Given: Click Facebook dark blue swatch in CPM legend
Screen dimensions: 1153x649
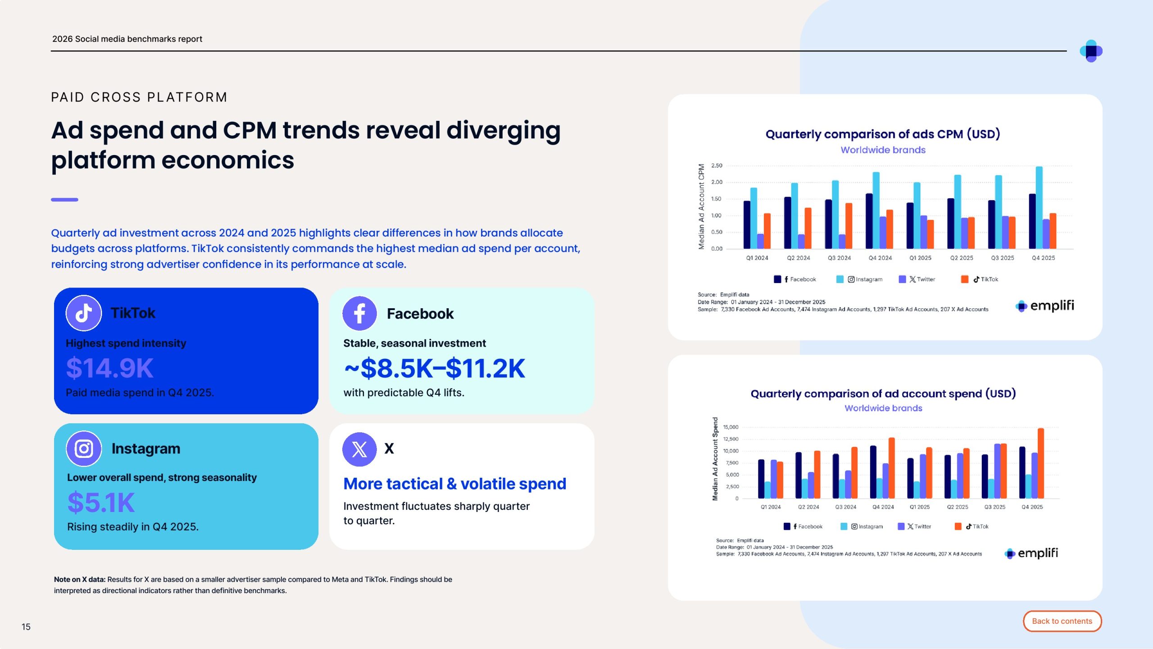Looking at the screenshot, I should click(x=777, y=279).
